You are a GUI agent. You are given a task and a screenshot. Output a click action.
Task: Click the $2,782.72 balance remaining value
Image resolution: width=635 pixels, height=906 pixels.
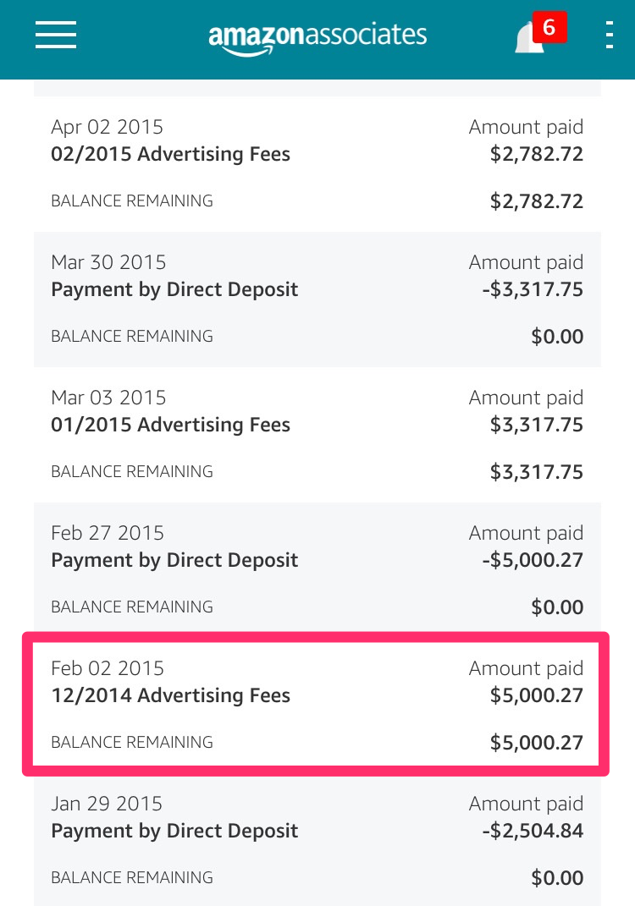pyautogui.click(x=537, y=201)
